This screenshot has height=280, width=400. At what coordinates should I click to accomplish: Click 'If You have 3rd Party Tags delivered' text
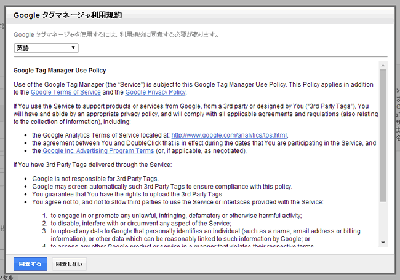(92, 165)
